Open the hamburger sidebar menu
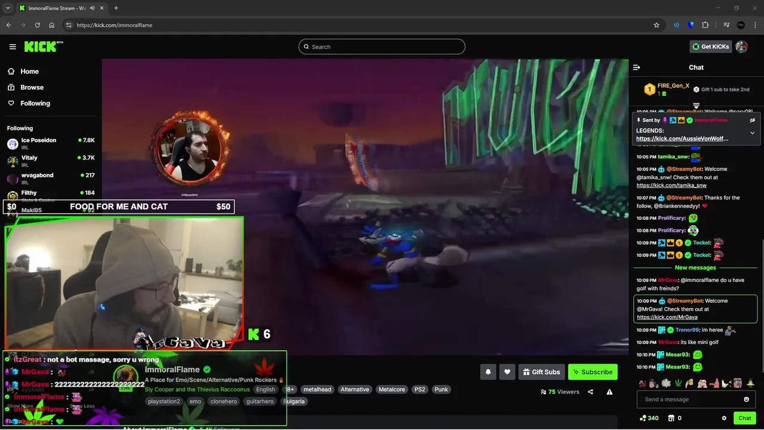The height and width of the screenshot is (430, 764). click(x=13, y=47)
